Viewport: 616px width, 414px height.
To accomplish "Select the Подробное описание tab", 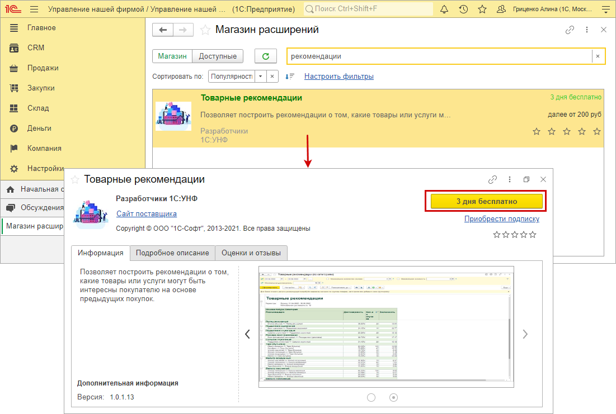I will tap(172, 253).
